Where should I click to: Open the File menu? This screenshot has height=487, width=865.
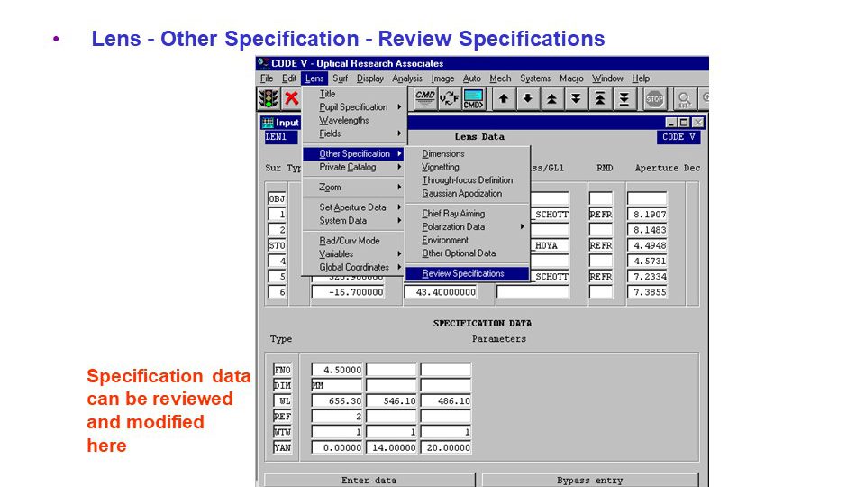267,78
